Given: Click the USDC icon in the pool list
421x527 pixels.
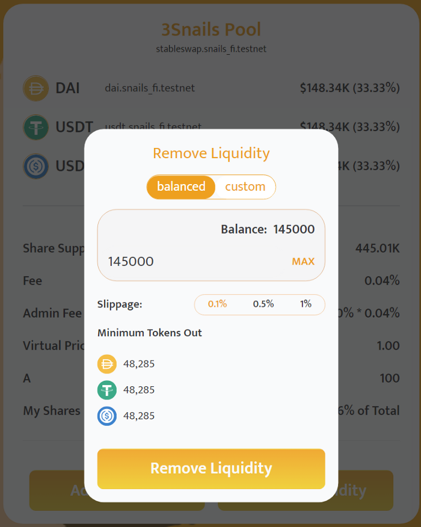Looking at the screenshot, I should 35,166.
